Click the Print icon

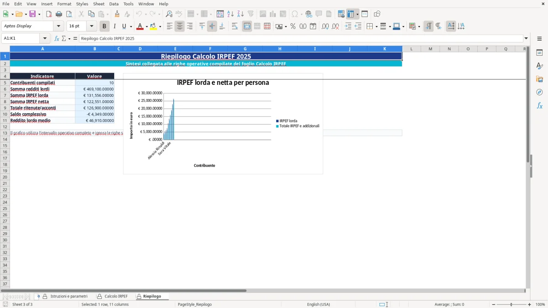pyautogui.click(x=59, y=14)
